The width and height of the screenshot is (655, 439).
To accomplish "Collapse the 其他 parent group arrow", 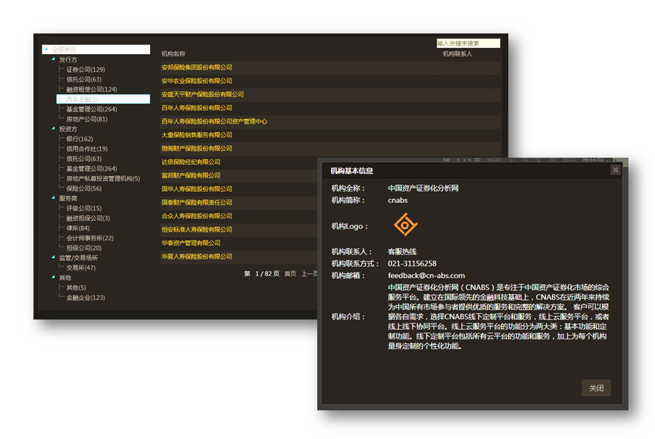I will [x=53, y=277].
